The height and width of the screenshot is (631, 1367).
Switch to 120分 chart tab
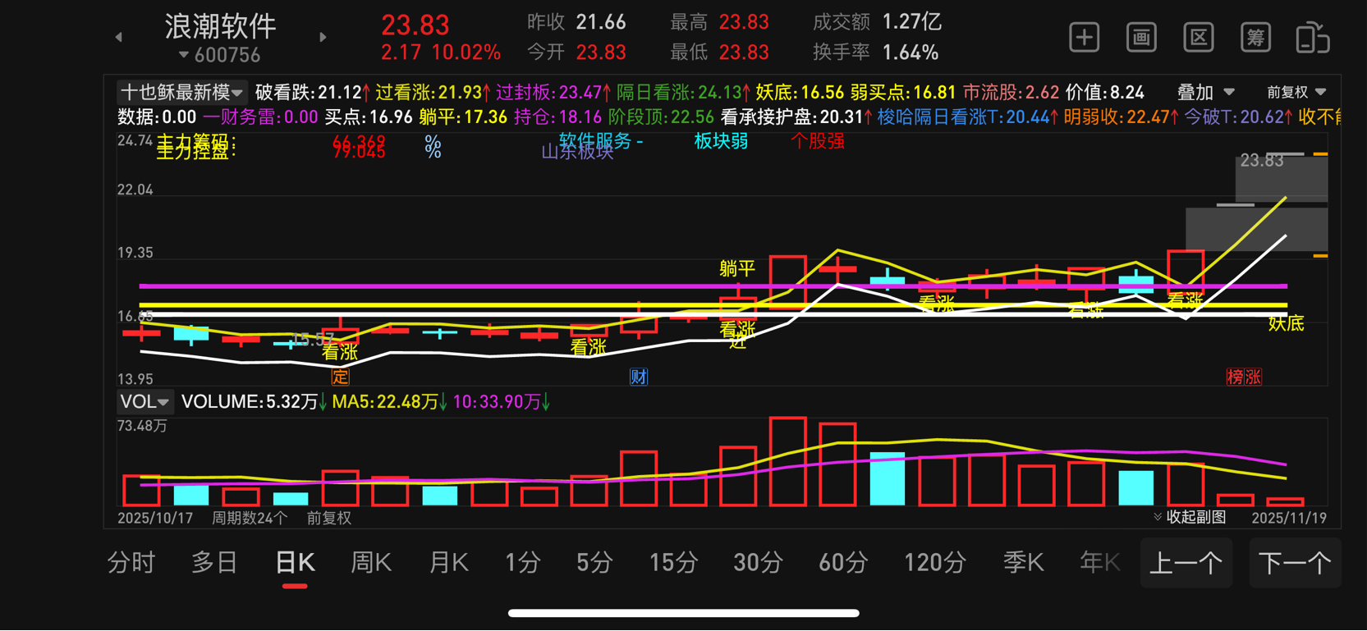[934, 563]
